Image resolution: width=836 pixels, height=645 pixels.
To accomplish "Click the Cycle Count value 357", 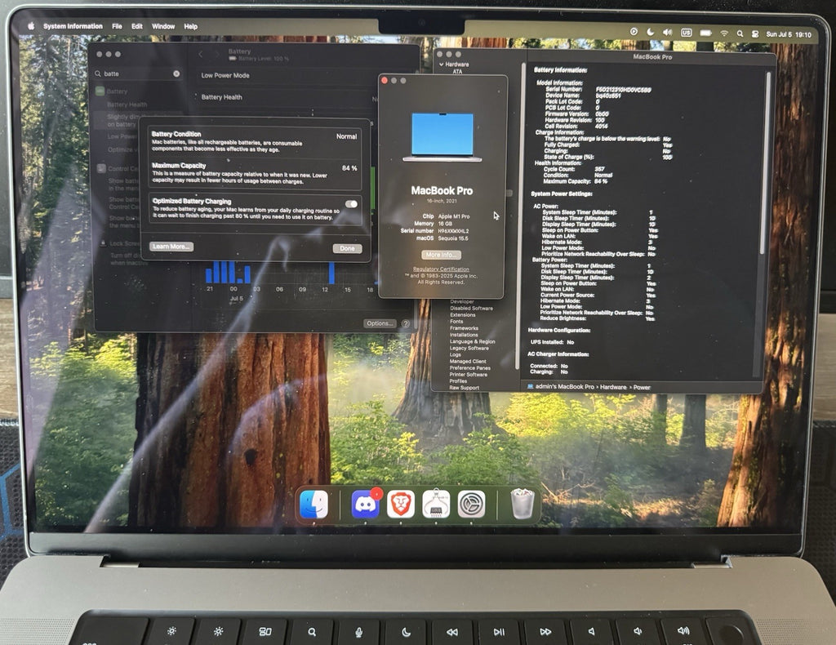I will [x=600, y=169].
